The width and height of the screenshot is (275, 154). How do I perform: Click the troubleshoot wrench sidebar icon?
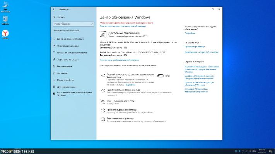54,60
